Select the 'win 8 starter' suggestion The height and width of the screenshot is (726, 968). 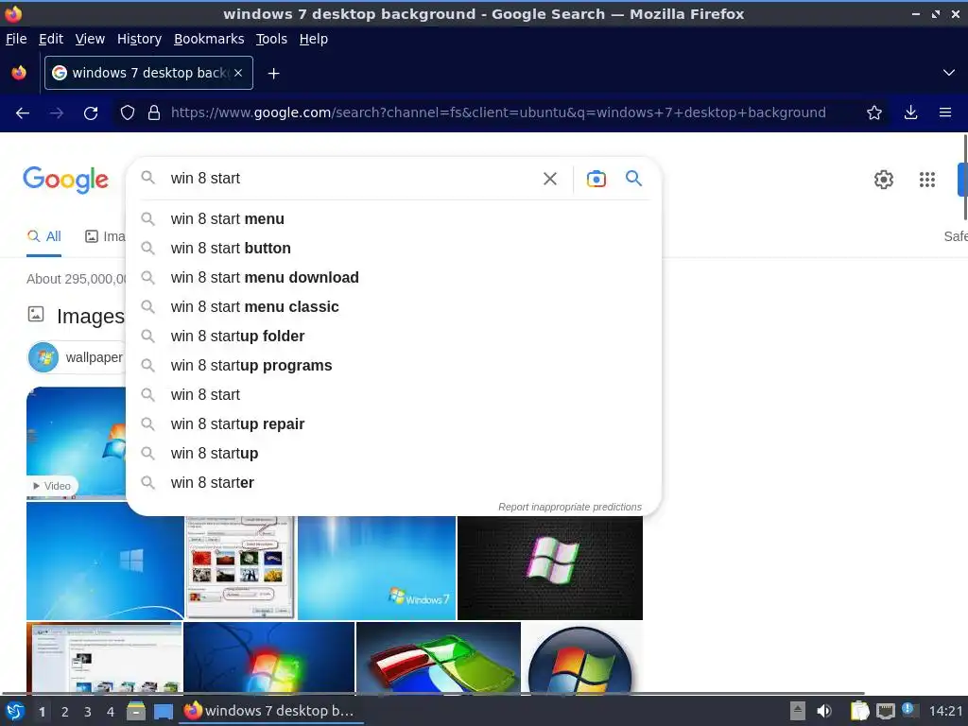[x=393, y=483]
